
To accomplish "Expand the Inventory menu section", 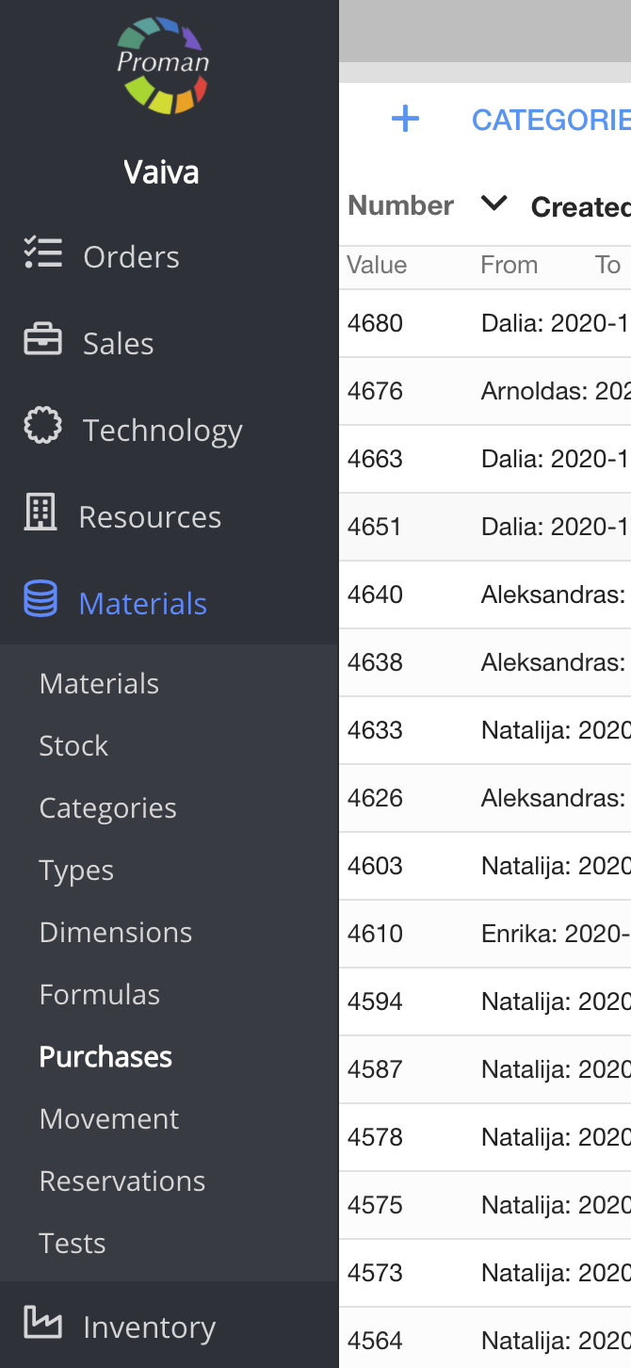I will pyautogui.click(x=149, y=1327).
